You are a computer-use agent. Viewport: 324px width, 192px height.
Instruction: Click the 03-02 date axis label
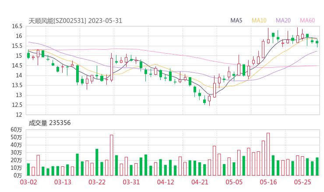point(28,182)
